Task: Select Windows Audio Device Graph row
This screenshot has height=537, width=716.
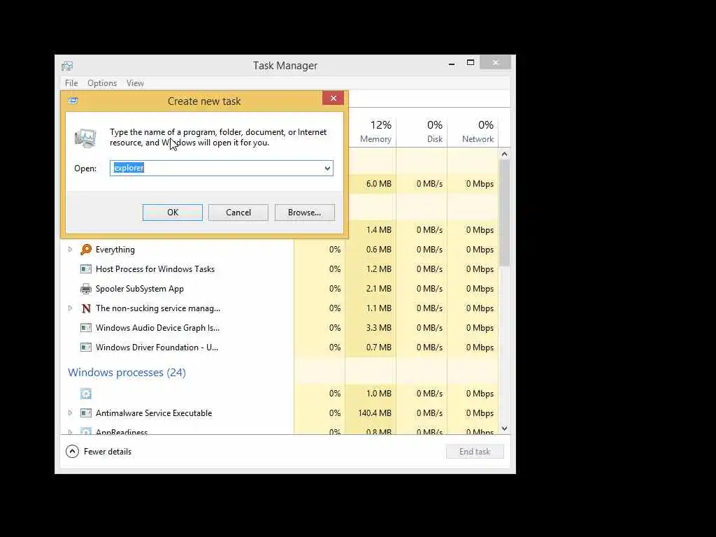Action: [280, 328]
